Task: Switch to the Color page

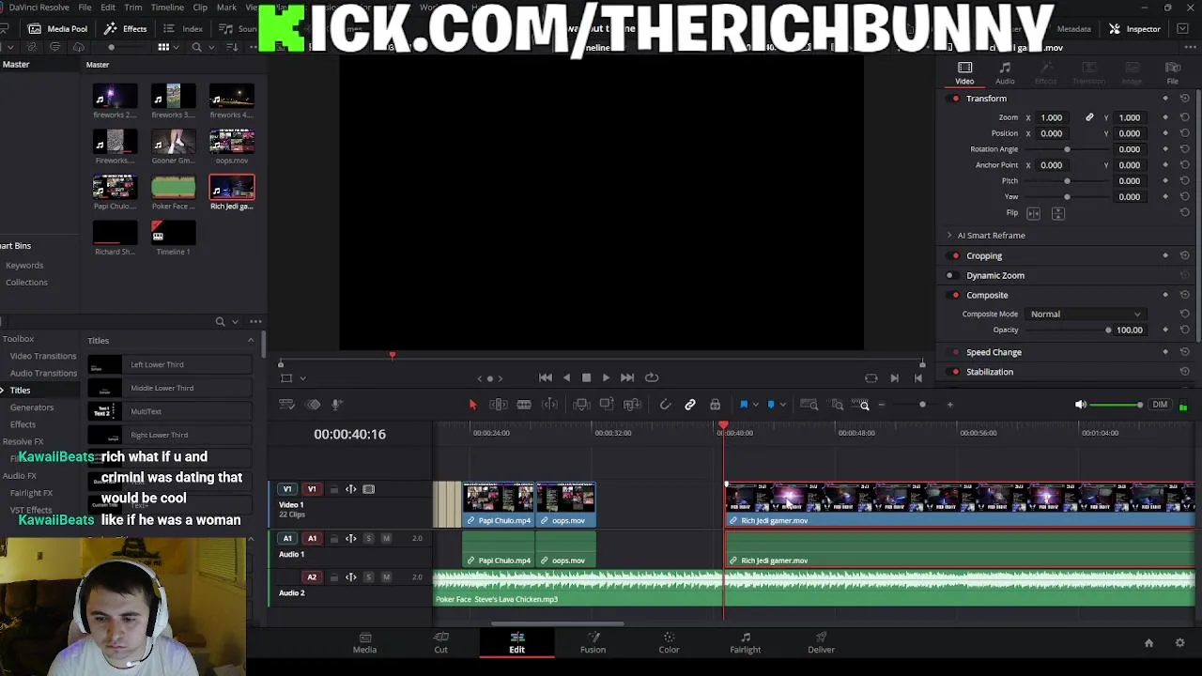Action: point(669,642)
